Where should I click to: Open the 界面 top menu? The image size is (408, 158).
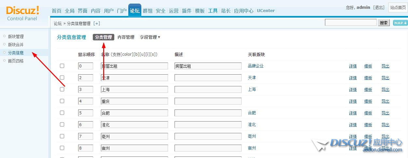[x=83, y=11]
